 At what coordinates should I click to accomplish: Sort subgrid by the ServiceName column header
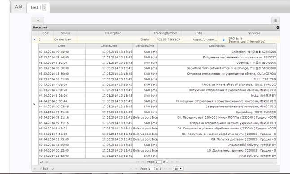click(x=145, y=46)
